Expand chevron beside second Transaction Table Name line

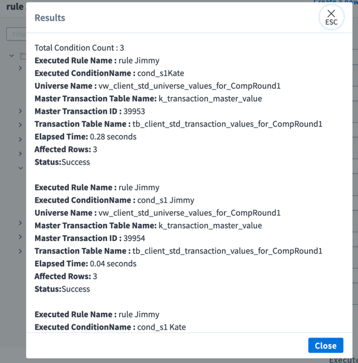(x=21, y=251)
